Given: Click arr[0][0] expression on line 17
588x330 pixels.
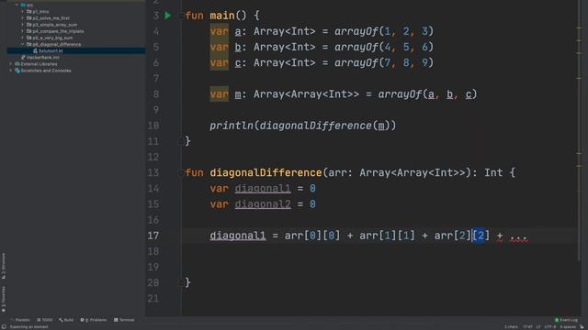Looking at the screenshot, I should coord(312,236).
